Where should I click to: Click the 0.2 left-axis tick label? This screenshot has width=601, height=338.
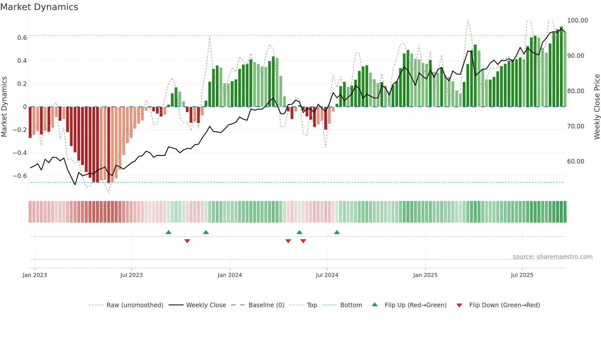pos(22,84)
